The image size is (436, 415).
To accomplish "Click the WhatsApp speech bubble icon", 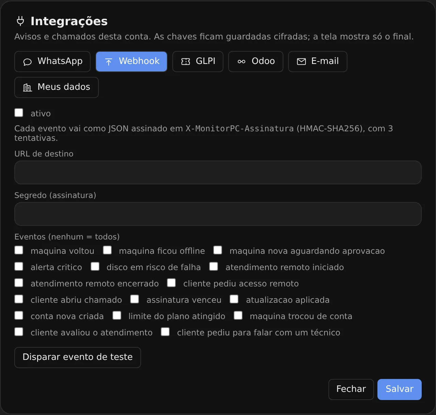I will (27, 62).
